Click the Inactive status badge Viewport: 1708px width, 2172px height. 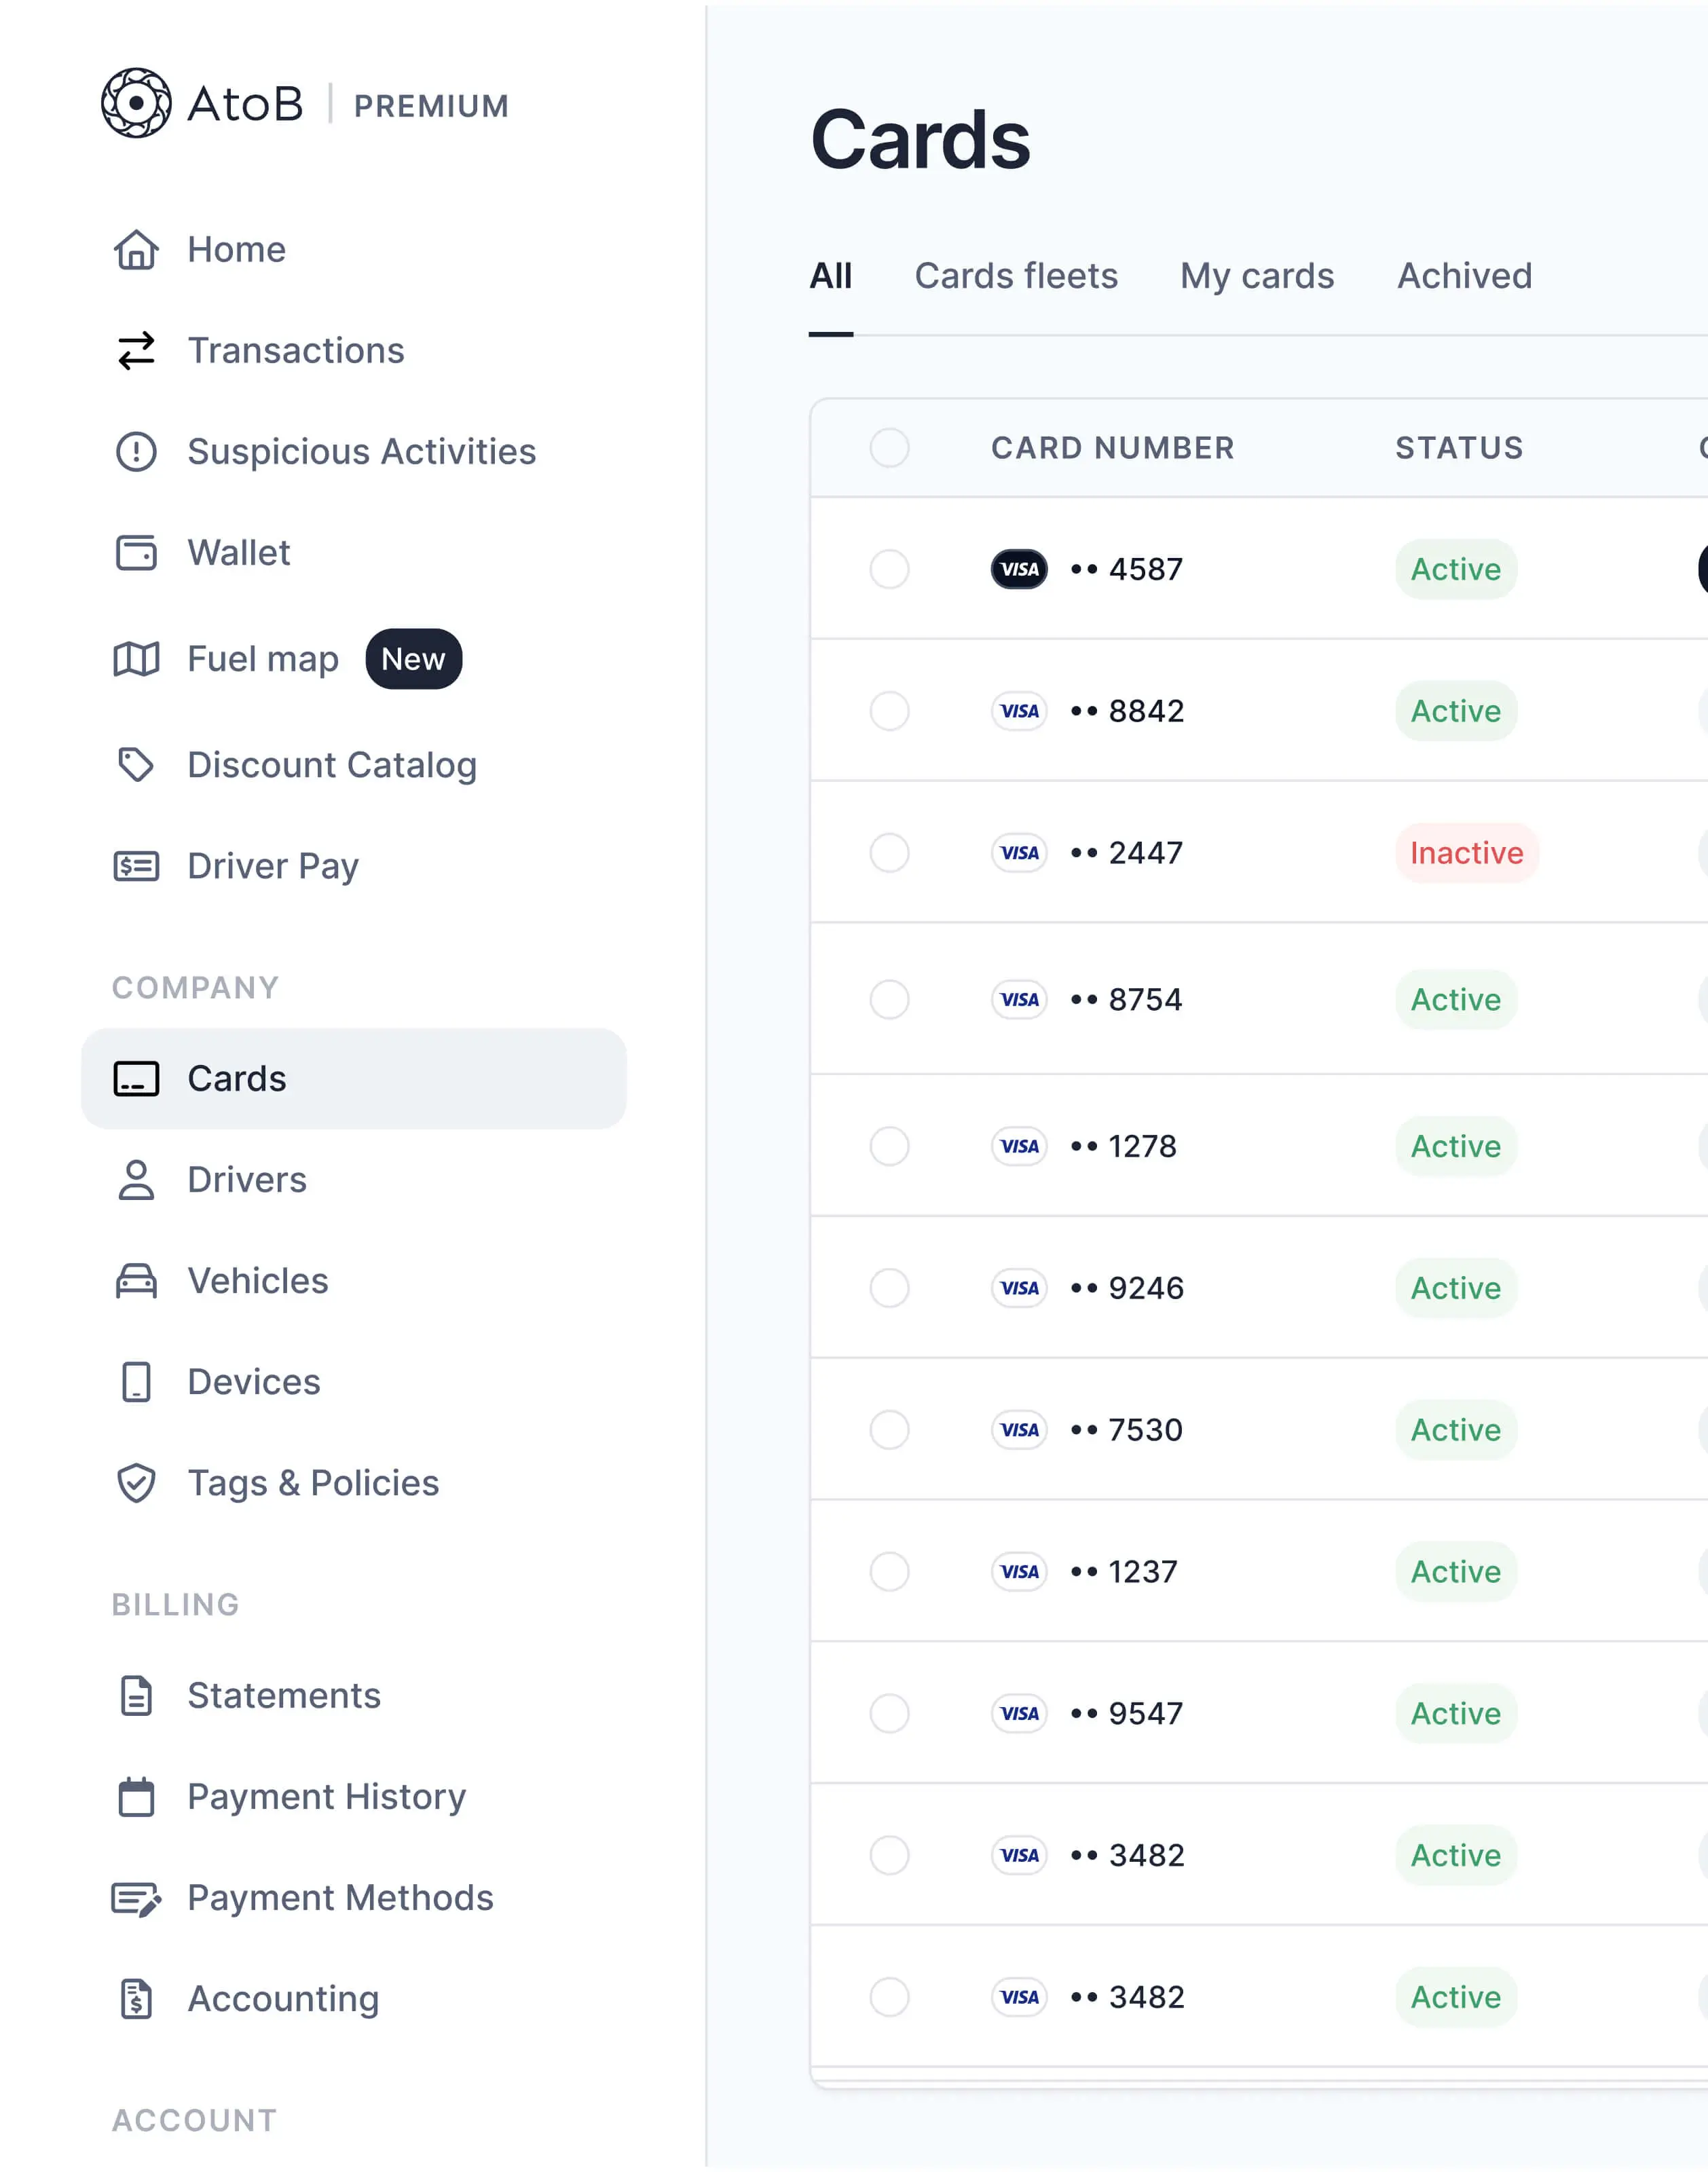[1465, 853]
